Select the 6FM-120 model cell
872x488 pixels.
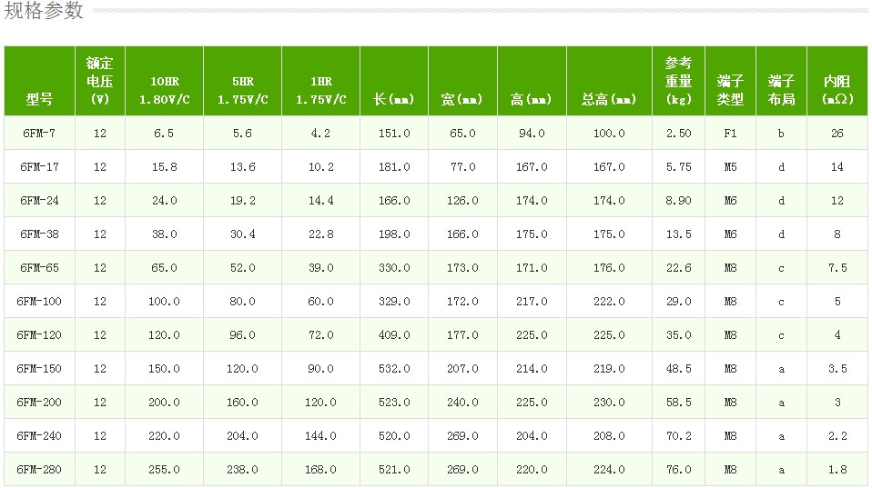coord(39,334)
